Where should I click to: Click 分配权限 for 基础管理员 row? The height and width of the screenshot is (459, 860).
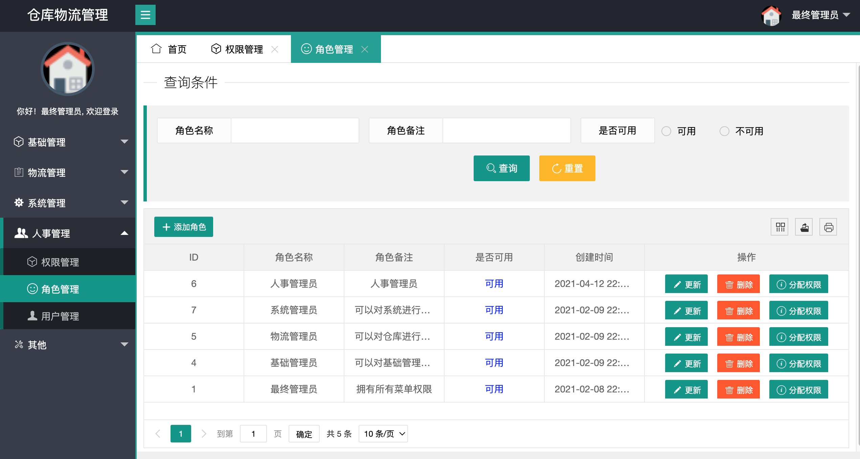(799, 363)
